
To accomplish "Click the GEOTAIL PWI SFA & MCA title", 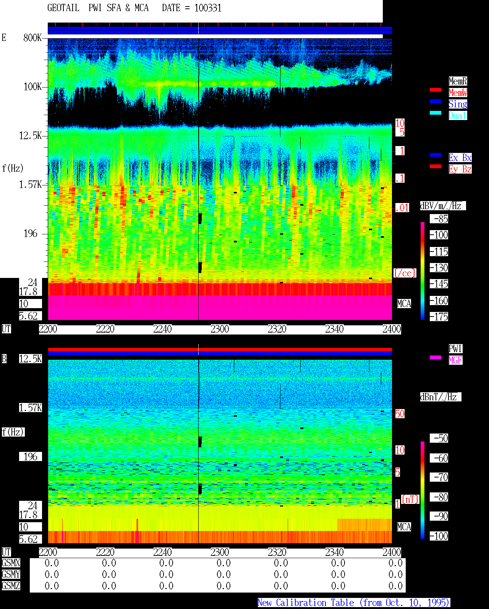I will tap(98, 8).
